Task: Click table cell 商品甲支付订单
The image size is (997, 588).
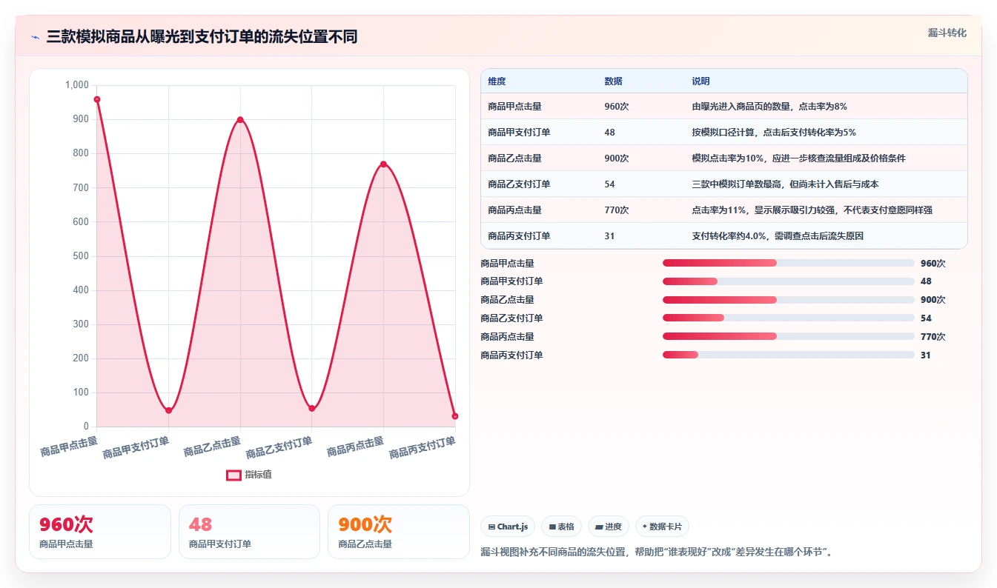Action: [x=519, y=133]
